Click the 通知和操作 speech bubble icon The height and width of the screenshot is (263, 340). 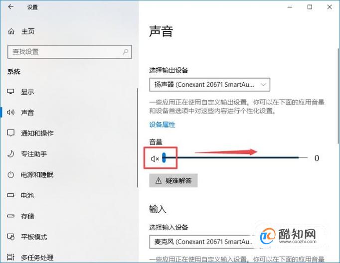pyautogui.click(x=11, y=133)
